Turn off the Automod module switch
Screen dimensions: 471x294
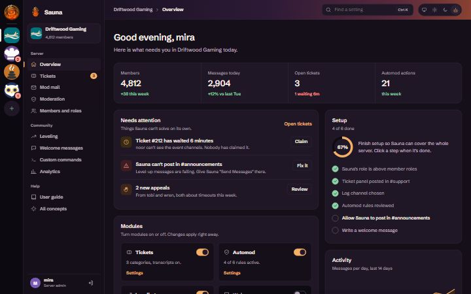(x=300, y=252)
